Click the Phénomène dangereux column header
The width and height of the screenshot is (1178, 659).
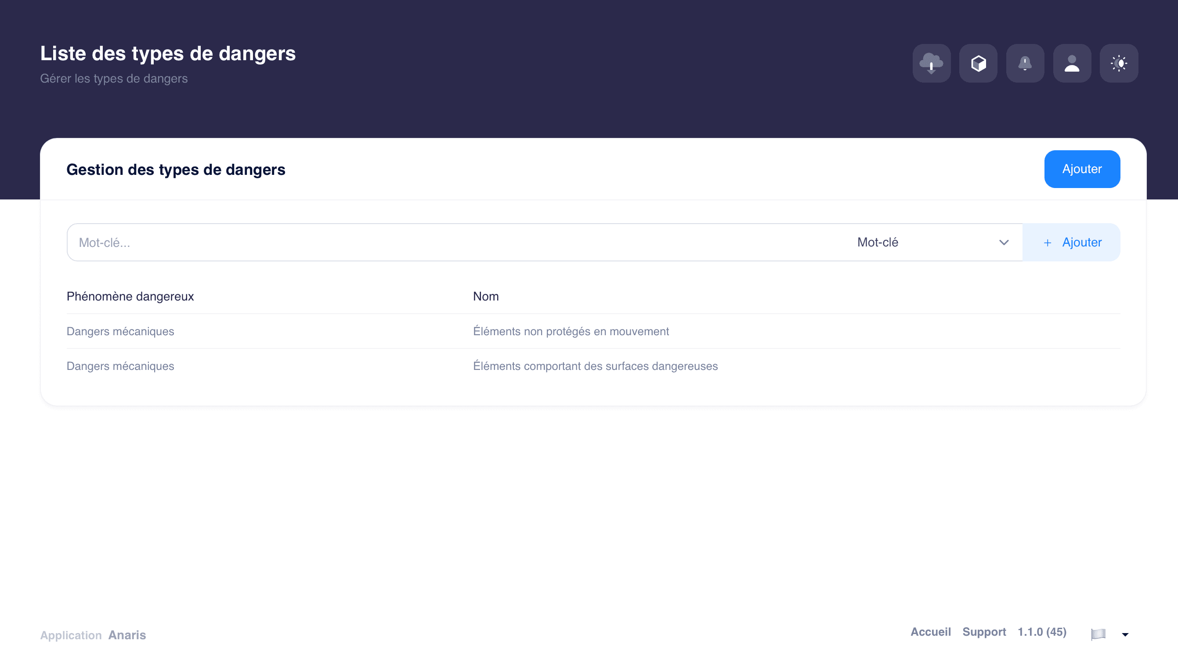click(x=130, y=297)
